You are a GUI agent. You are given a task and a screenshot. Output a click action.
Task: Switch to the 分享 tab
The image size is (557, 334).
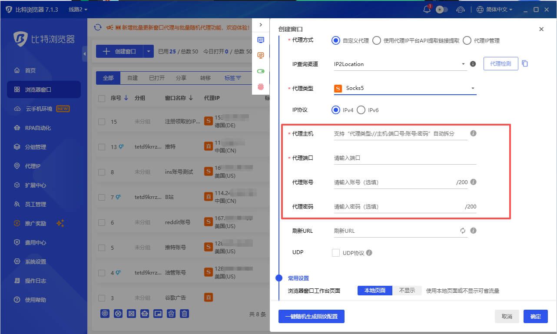point(181,78)
